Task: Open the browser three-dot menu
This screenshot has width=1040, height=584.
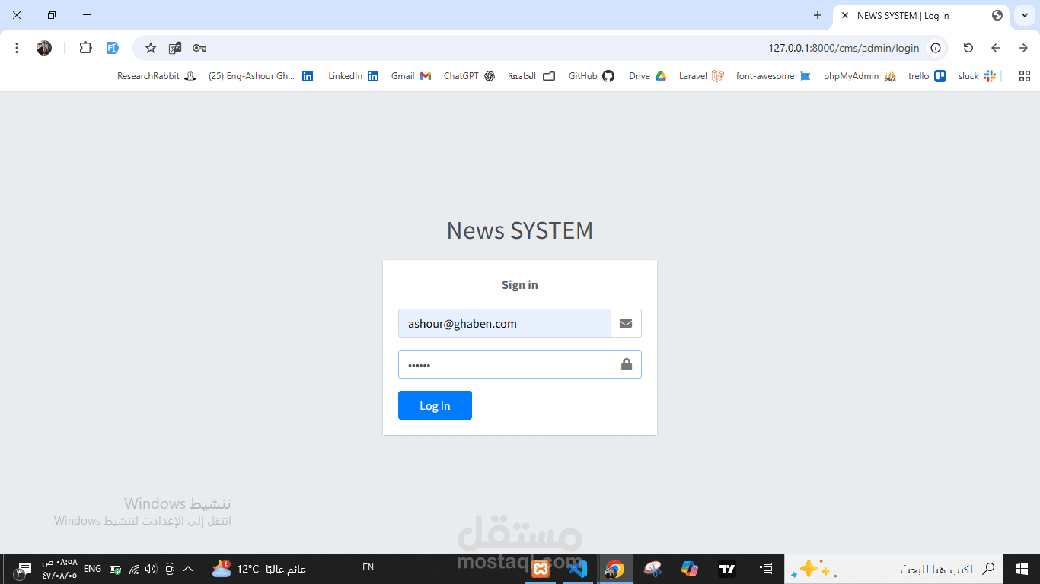Action: pyautogui.click(x=16, y=47)
